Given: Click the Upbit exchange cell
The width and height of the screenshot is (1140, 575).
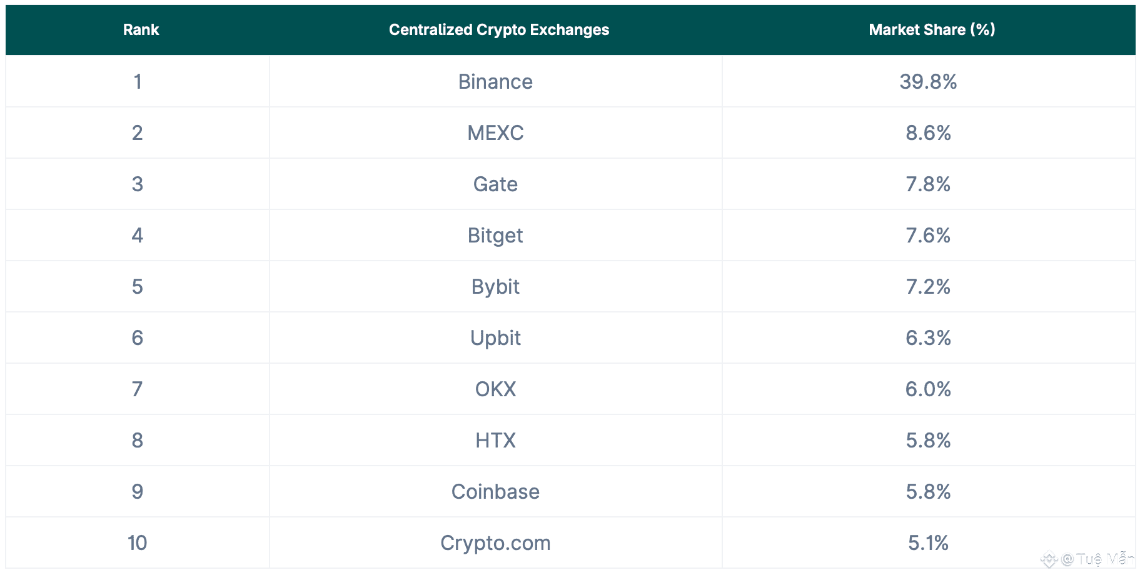Looking at the screenshot, I should [495, 338].
